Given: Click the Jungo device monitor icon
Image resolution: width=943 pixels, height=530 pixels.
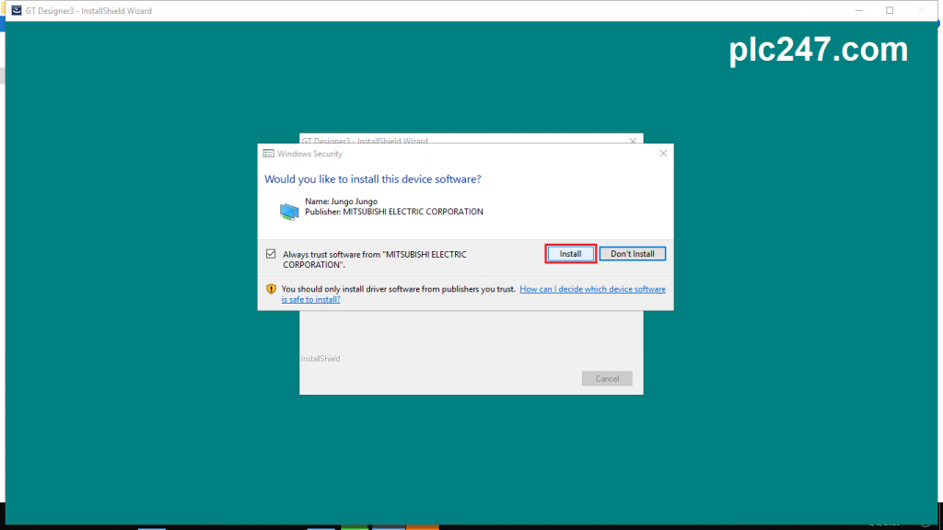Looking at the screenshot, I should [x=288, y=211].
